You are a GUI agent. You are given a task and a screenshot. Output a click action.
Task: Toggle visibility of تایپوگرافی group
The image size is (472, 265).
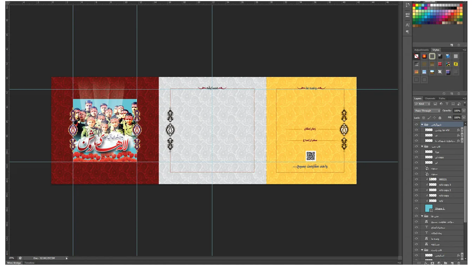(x=416, y=124)
